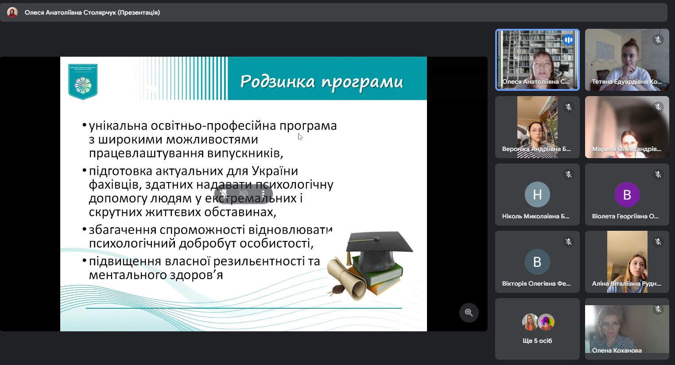Click one of the round avatars in the 'Ще 5 осіб' tile
675x365 pixels.
pos(531,322)
